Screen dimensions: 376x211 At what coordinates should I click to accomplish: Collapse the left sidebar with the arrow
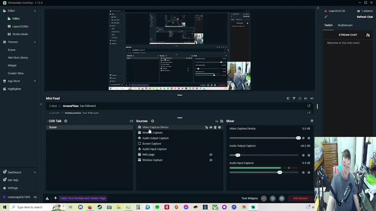(41, 104)
